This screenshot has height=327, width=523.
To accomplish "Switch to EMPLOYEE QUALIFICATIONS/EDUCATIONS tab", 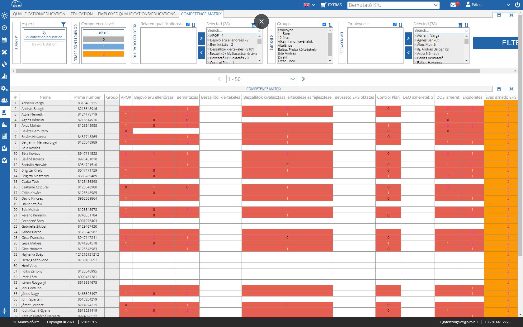I will click(137, 14).
